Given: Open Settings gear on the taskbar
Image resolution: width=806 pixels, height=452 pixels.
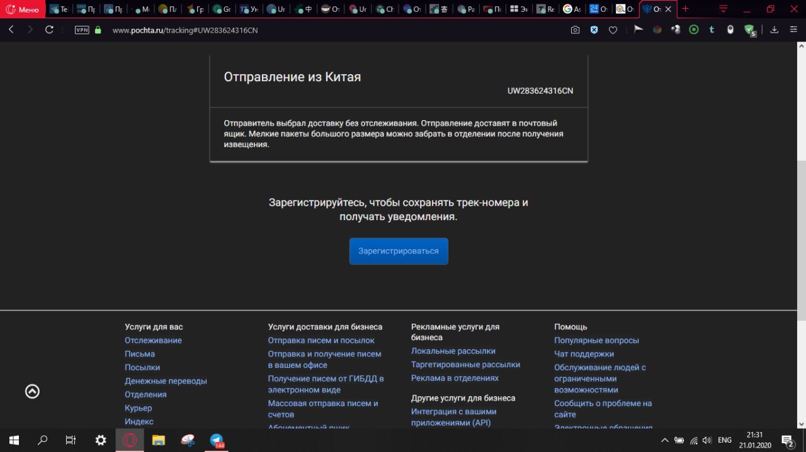Looking at the screenshot, I should 101,440.
